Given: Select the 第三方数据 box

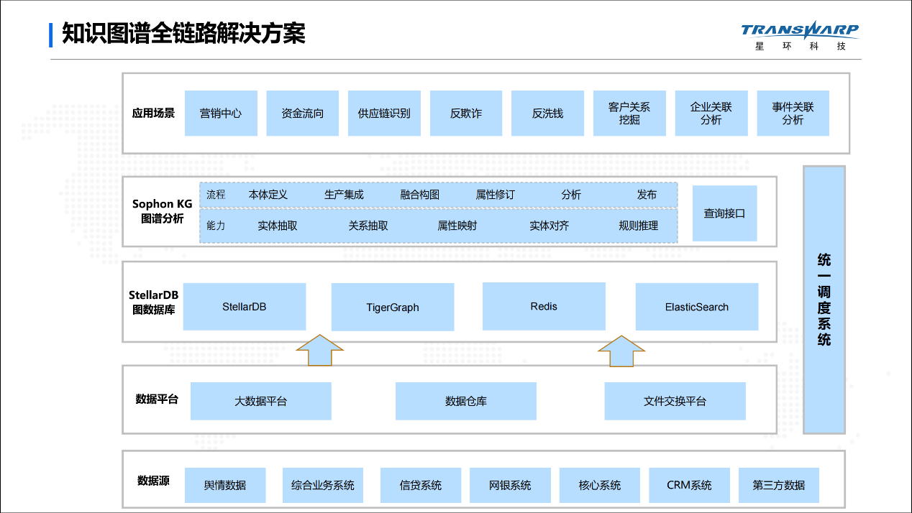Looking at the screenshot, I should click(779, 485).
